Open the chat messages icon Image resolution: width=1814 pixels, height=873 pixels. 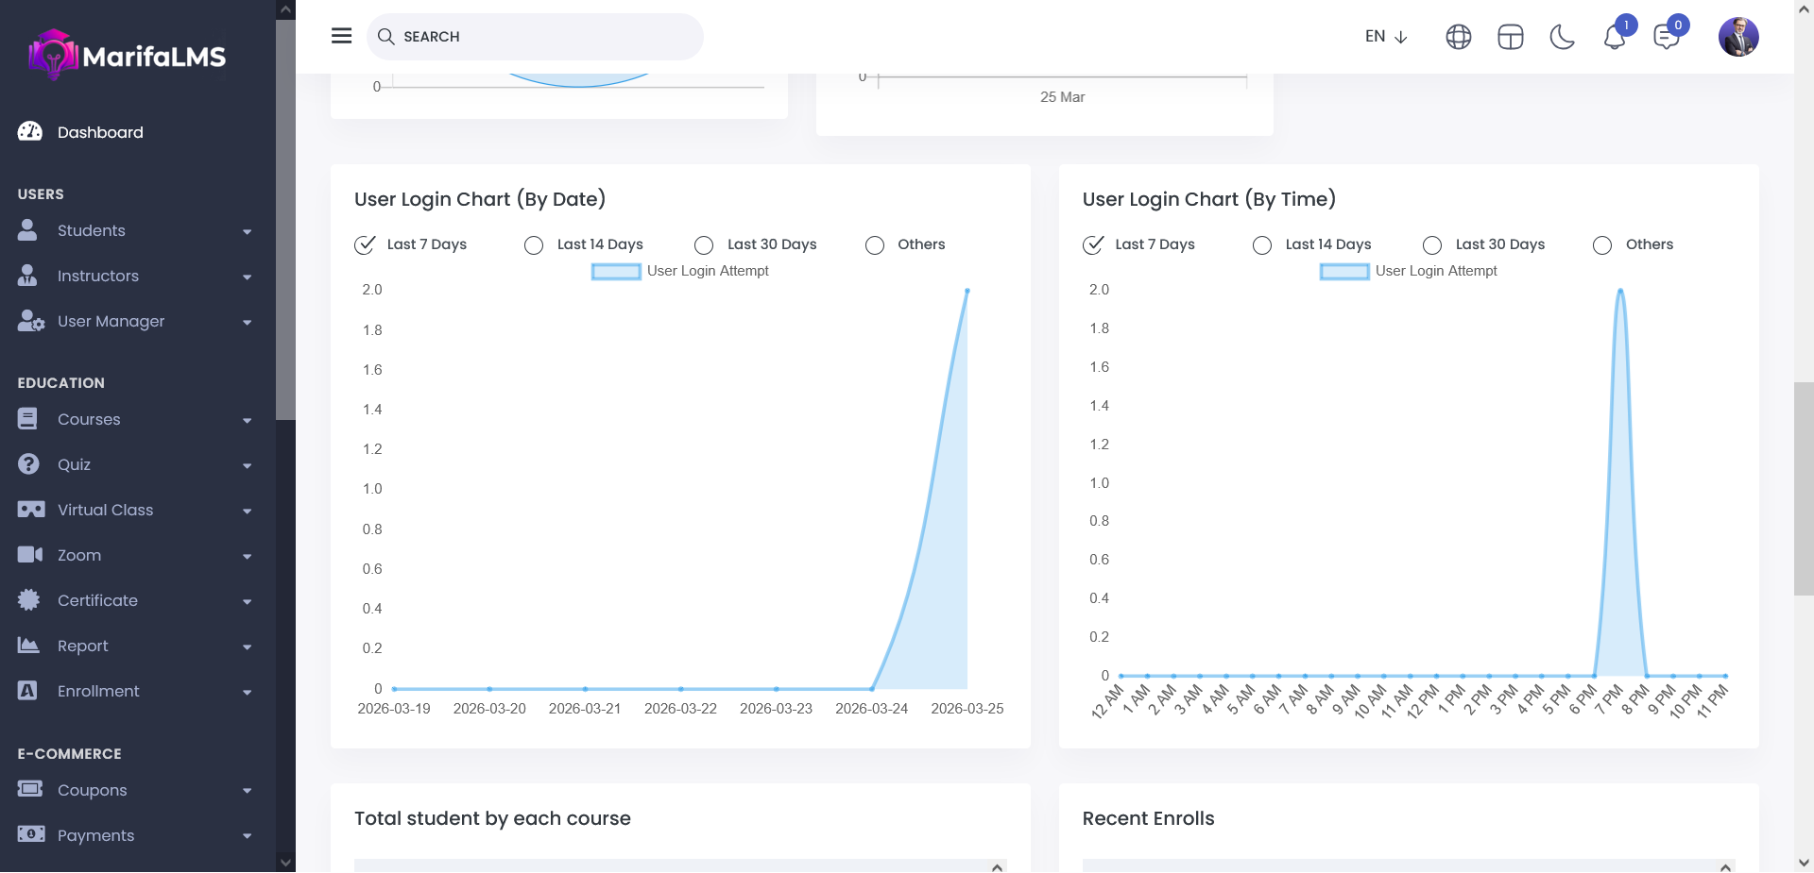pyautogui.click(x=1666, y=37)
